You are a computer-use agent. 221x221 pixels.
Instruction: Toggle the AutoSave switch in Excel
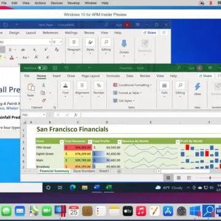pos(42,68)
